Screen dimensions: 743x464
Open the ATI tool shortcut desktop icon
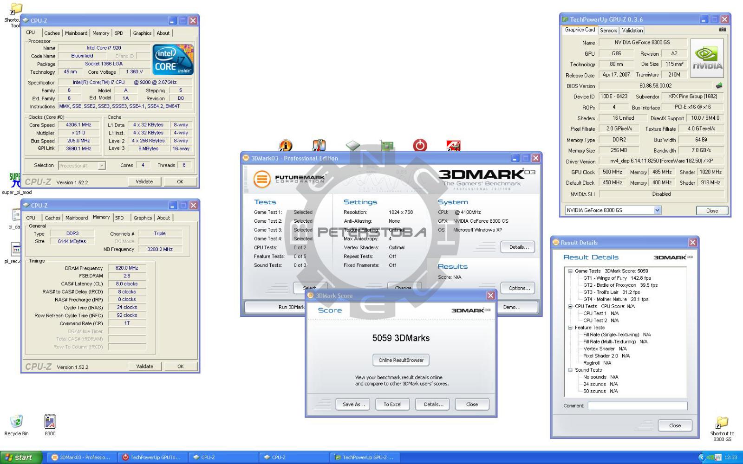pyautogui.click(x=453, y=146)
